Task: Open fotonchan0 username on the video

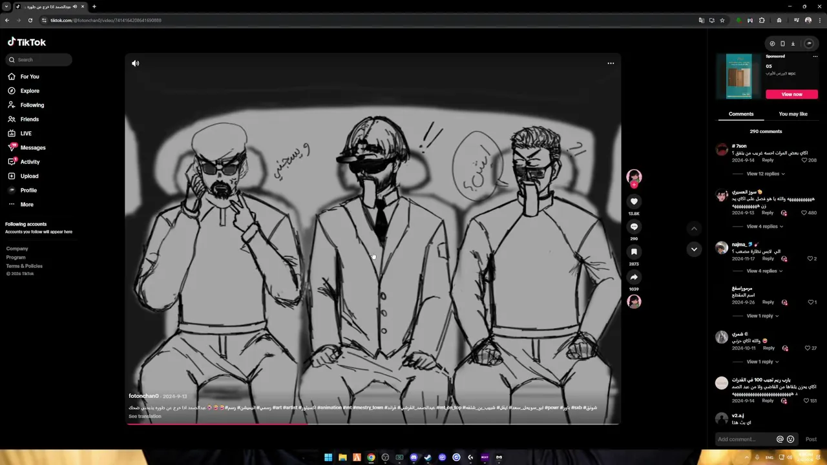Action: (143, 396)
